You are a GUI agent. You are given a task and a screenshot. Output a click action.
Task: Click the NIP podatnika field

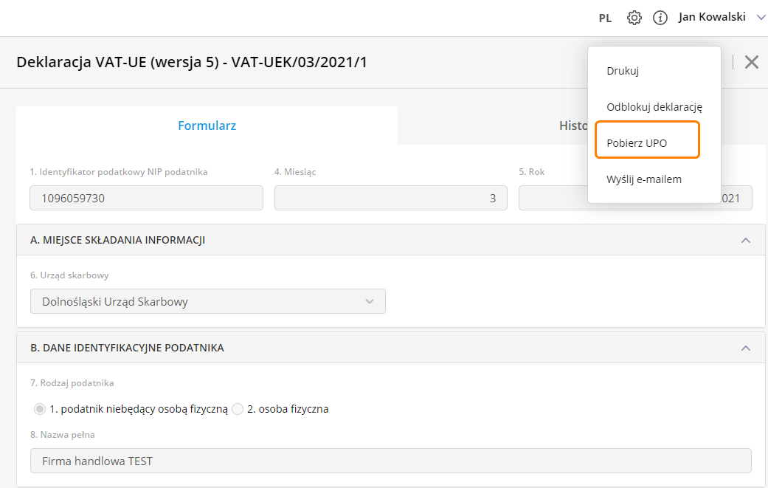pyautogui.click(x=146, y=198)
